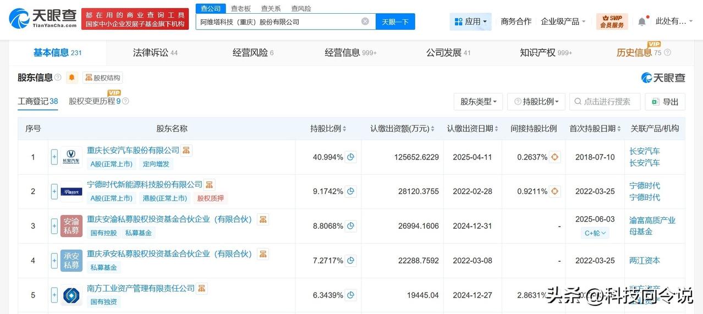Click the 长安汽车 company logo thumbnail
This screenshot has height=314, width=703.
72,157
